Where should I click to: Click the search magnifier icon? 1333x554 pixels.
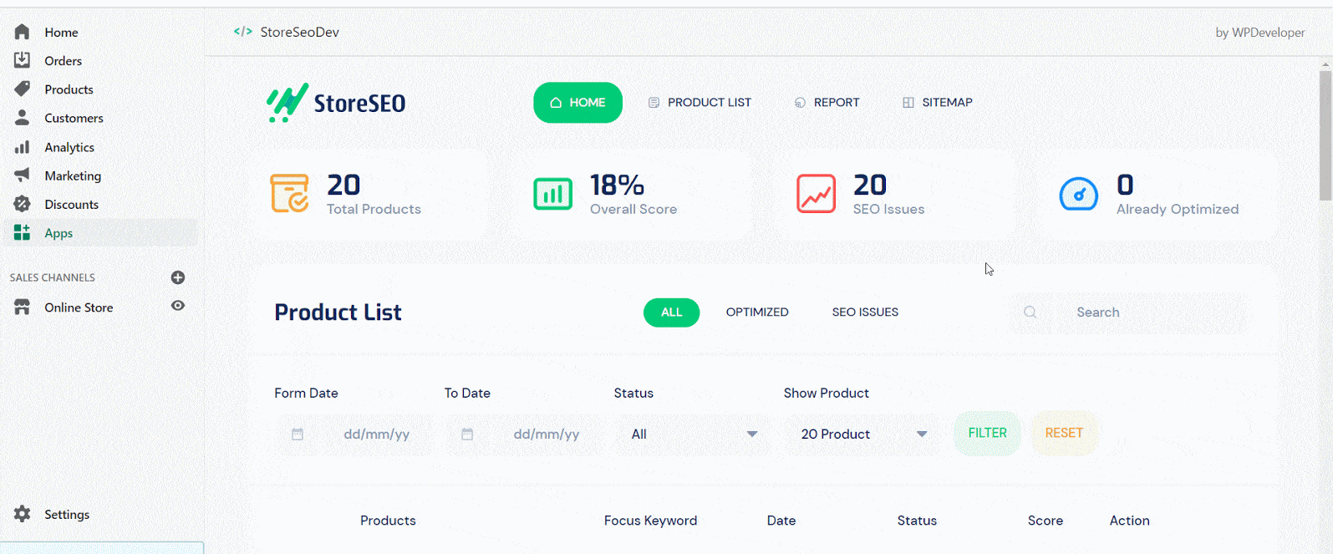point(1030,312)
